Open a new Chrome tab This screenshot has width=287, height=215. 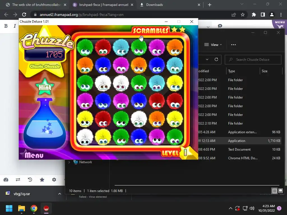[x=210, y=5]
